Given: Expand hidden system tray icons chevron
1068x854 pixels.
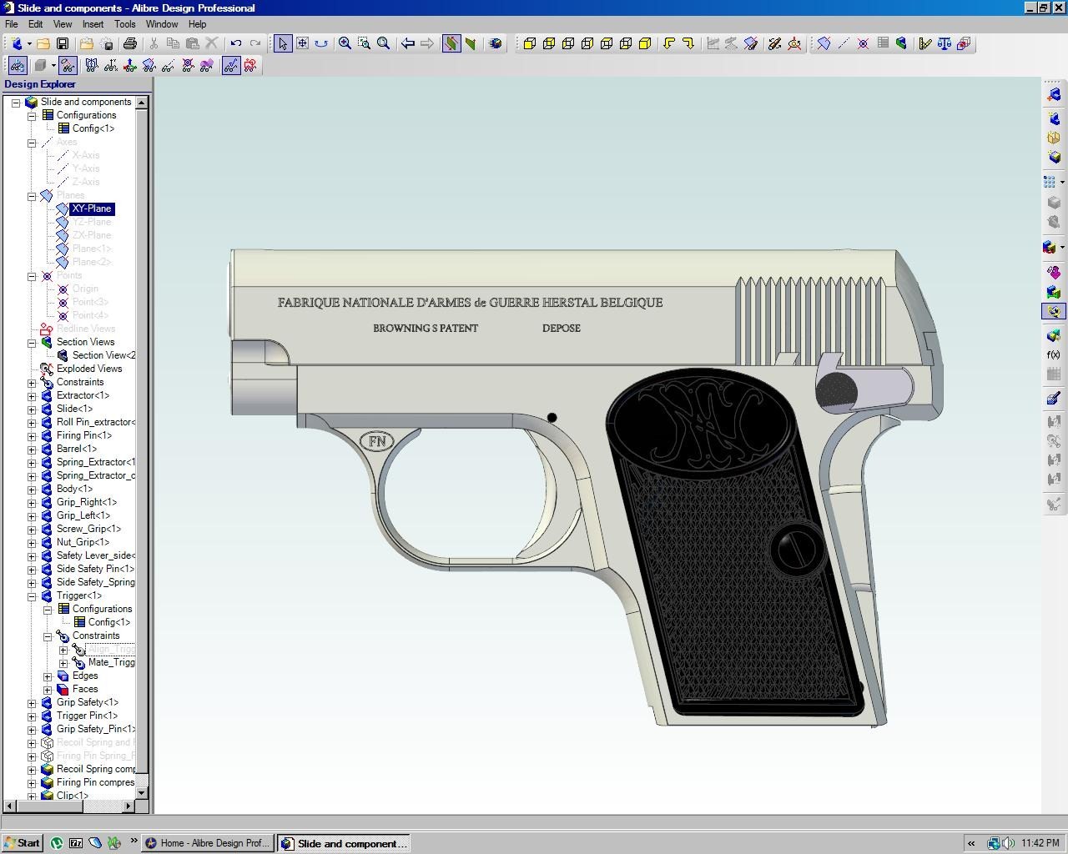Looking at the screenshot, I should click(x=971, y=843).
